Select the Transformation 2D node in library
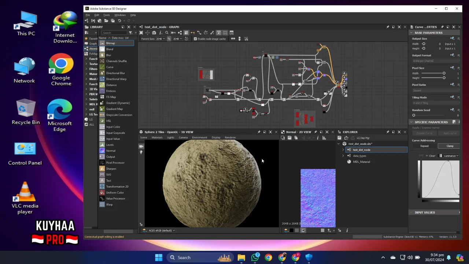469x264 pixels. 117,187
